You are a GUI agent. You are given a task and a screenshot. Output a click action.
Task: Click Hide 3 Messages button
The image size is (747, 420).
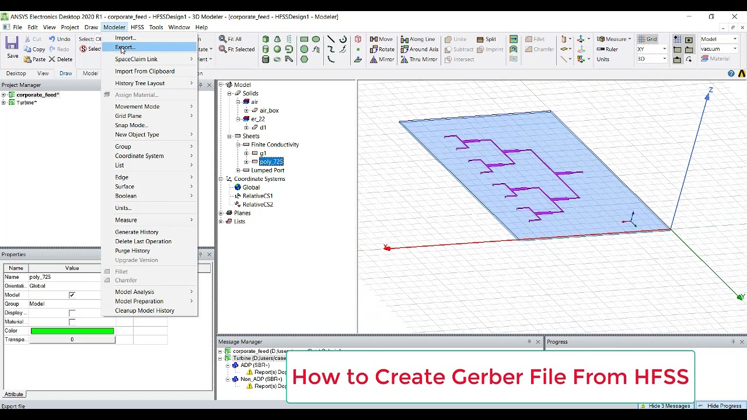(x=665, y=406)
